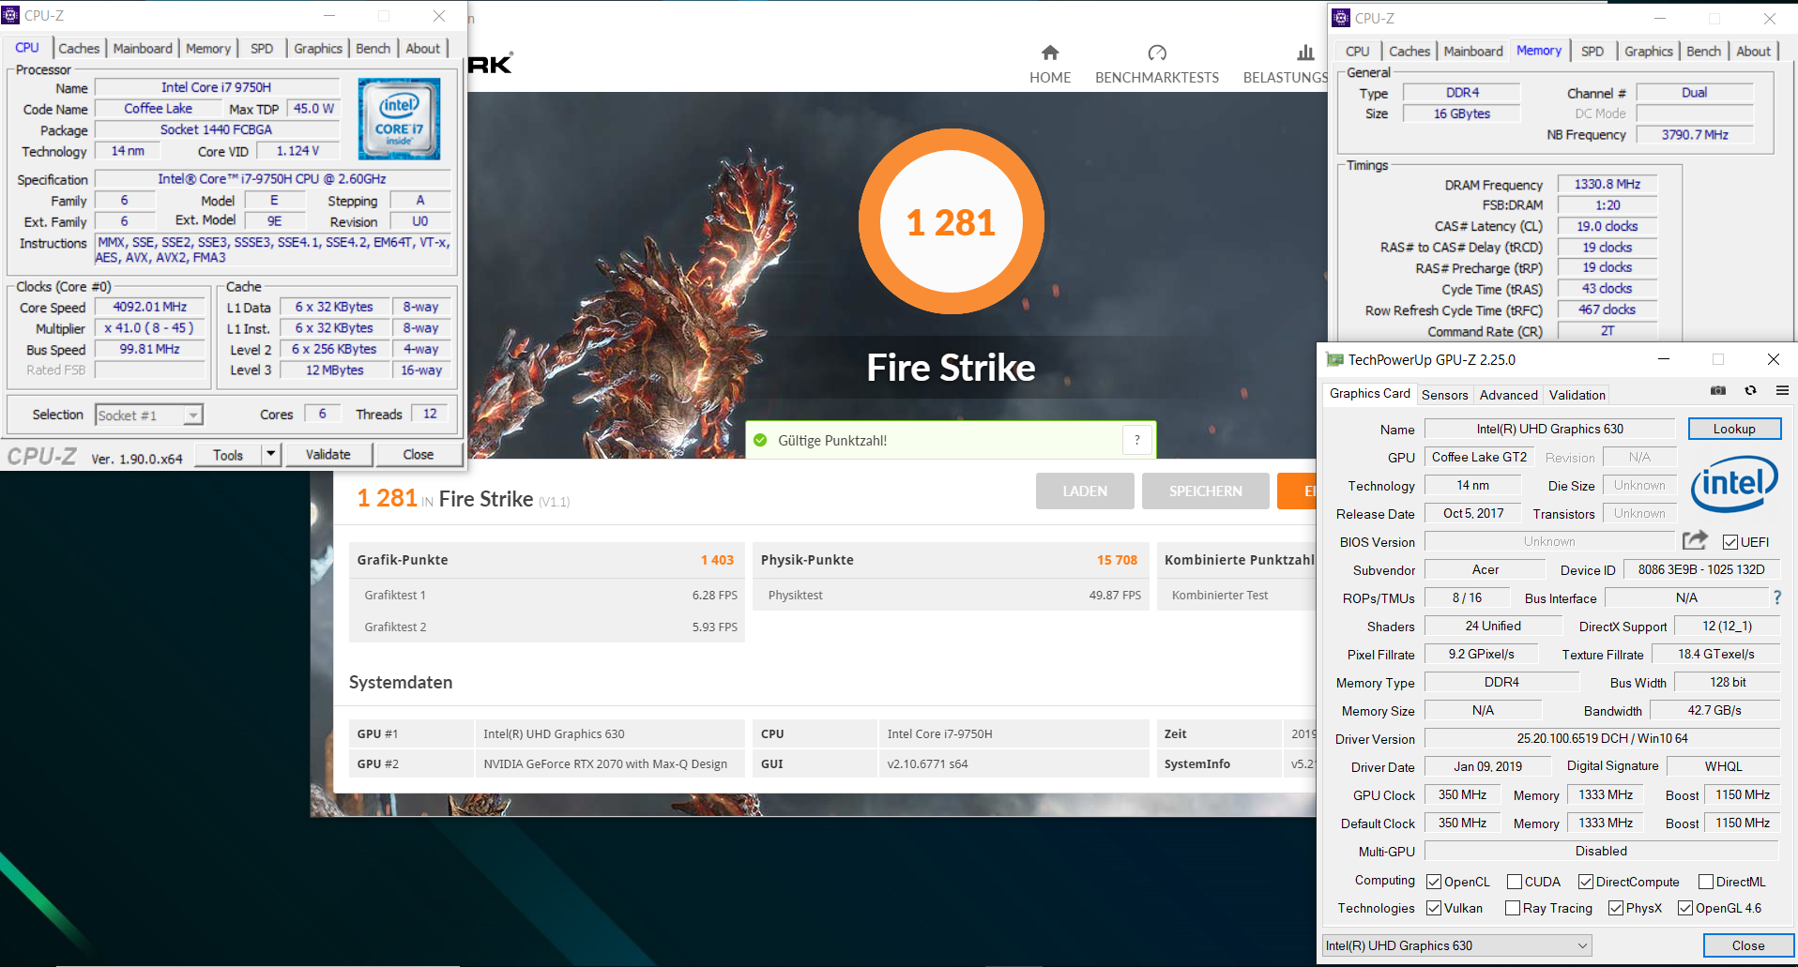Click the Core Speed value 4092.01 MHz
Screen dimensions: 1798x967
point(150,307)
